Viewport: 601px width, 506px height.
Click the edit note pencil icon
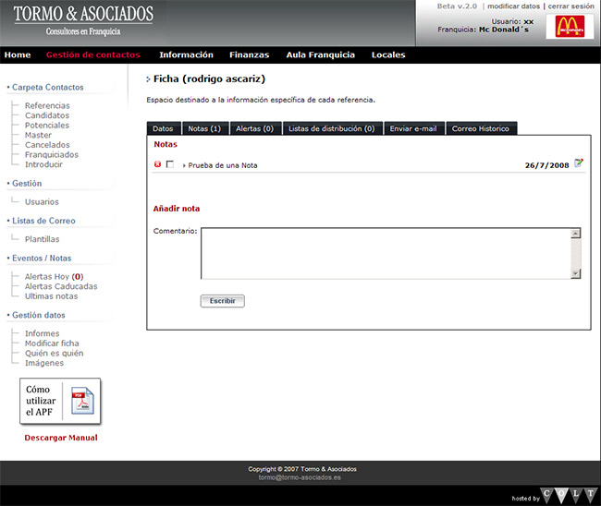click(x=579, y=163)
